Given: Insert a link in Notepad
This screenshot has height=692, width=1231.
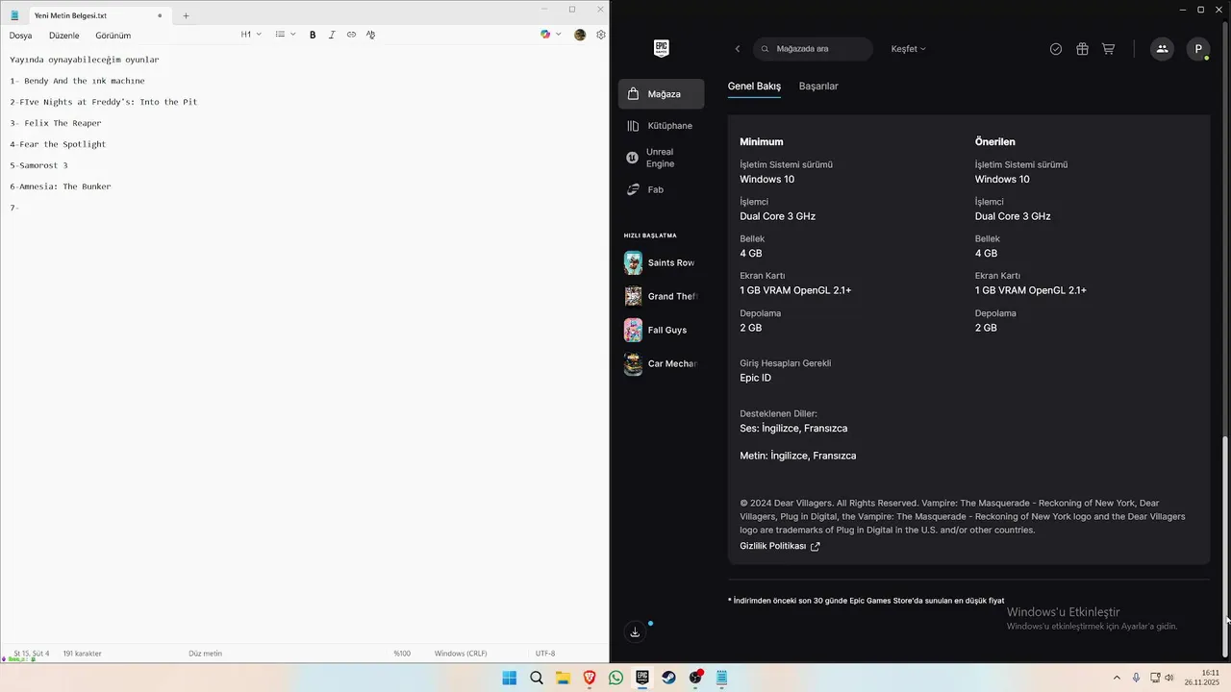Looking at the screenshot, I should [x=351, y=35].
